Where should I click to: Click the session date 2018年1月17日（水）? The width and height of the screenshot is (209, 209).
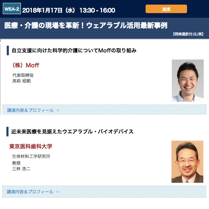(x=49, y=10)
